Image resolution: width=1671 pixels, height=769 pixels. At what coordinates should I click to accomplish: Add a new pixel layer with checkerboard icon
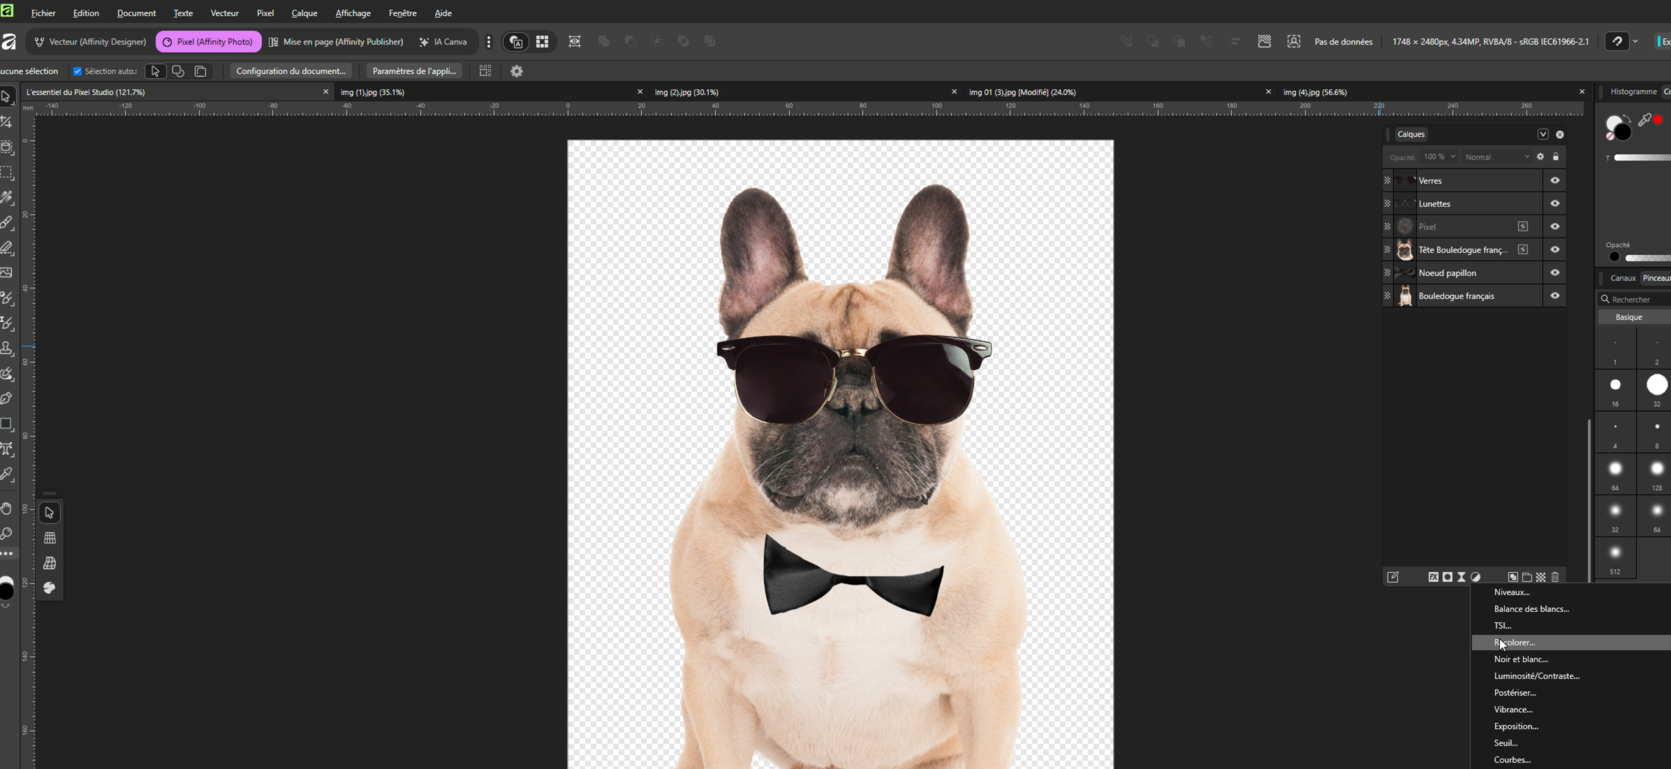click(x=1540, y=577)
